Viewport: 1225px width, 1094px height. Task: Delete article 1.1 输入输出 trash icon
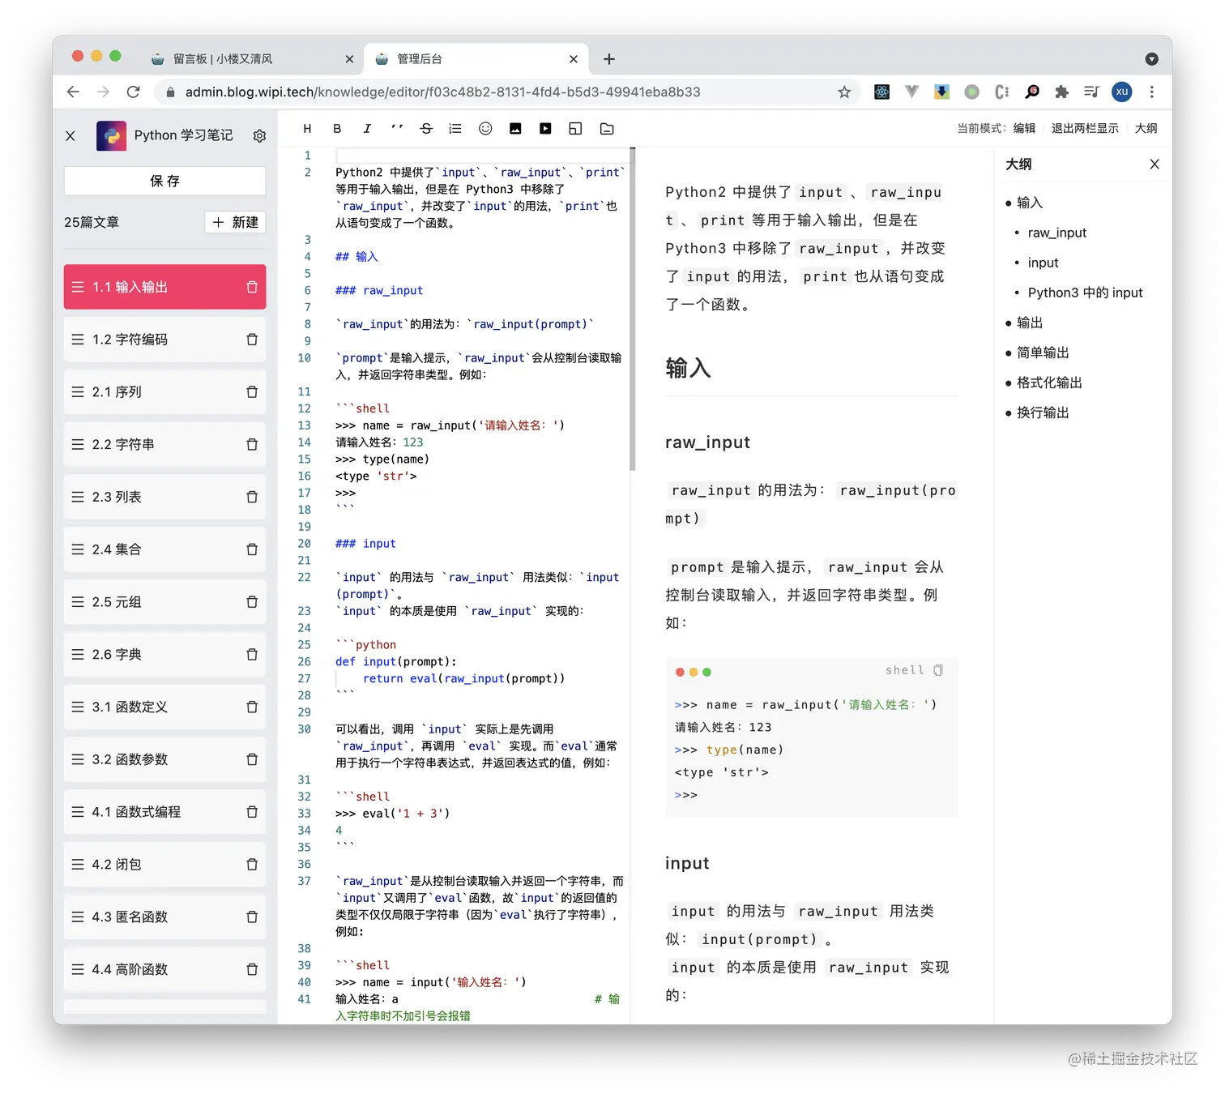(252, 287)
